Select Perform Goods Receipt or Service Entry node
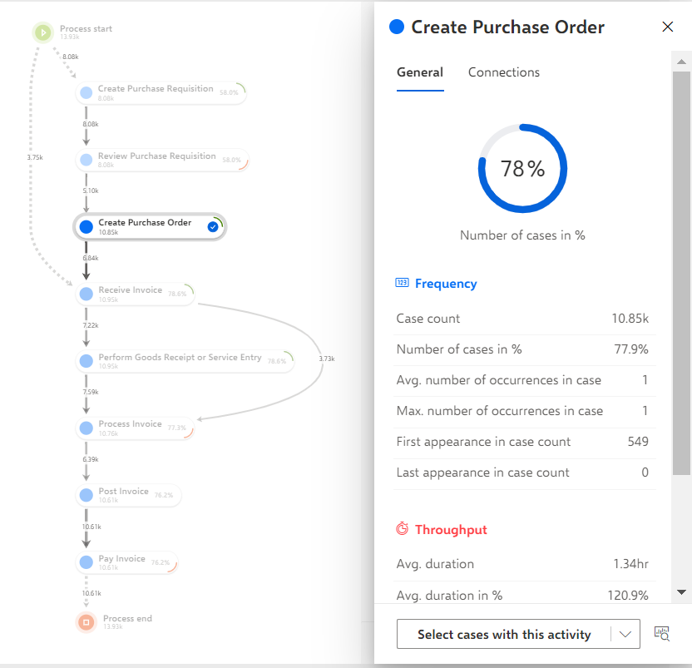Viewport: 692px width, 668px height. click(185, 361)
